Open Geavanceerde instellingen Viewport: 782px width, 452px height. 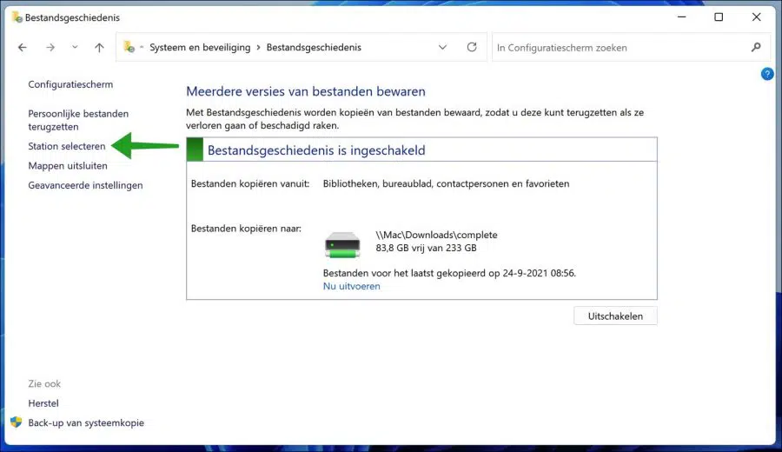click(85, 185)
